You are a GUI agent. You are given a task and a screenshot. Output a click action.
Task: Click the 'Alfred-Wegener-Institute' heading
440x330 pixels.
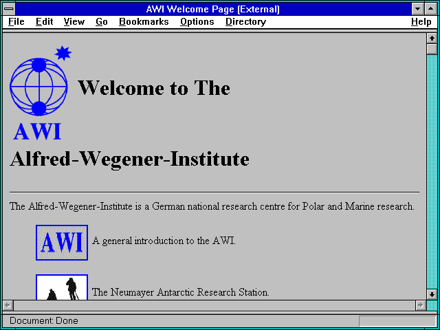coord(130,159)
